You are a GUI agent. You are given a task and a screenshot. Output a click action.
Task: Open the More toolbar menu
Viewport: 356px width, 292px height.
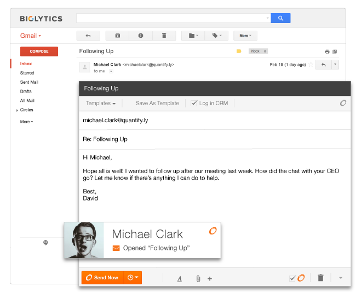click(x=245, y=36)
